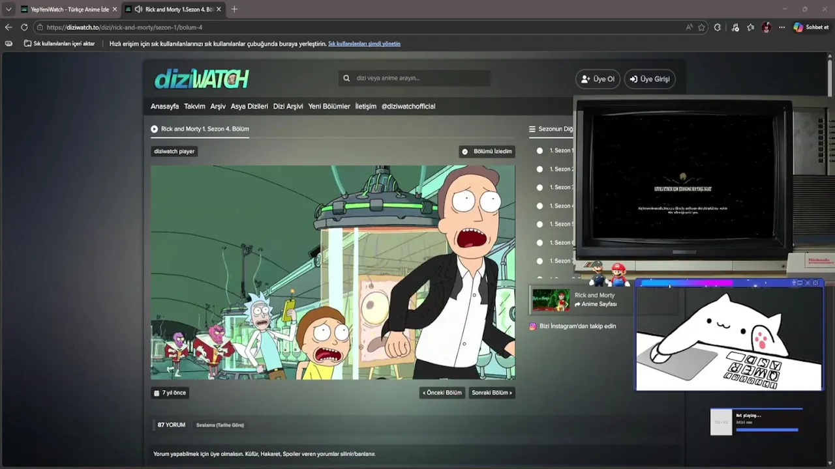Expand the Sezonun Diğer hamburger list
This screenshot has width=835, height=469.
click(532, 129)
